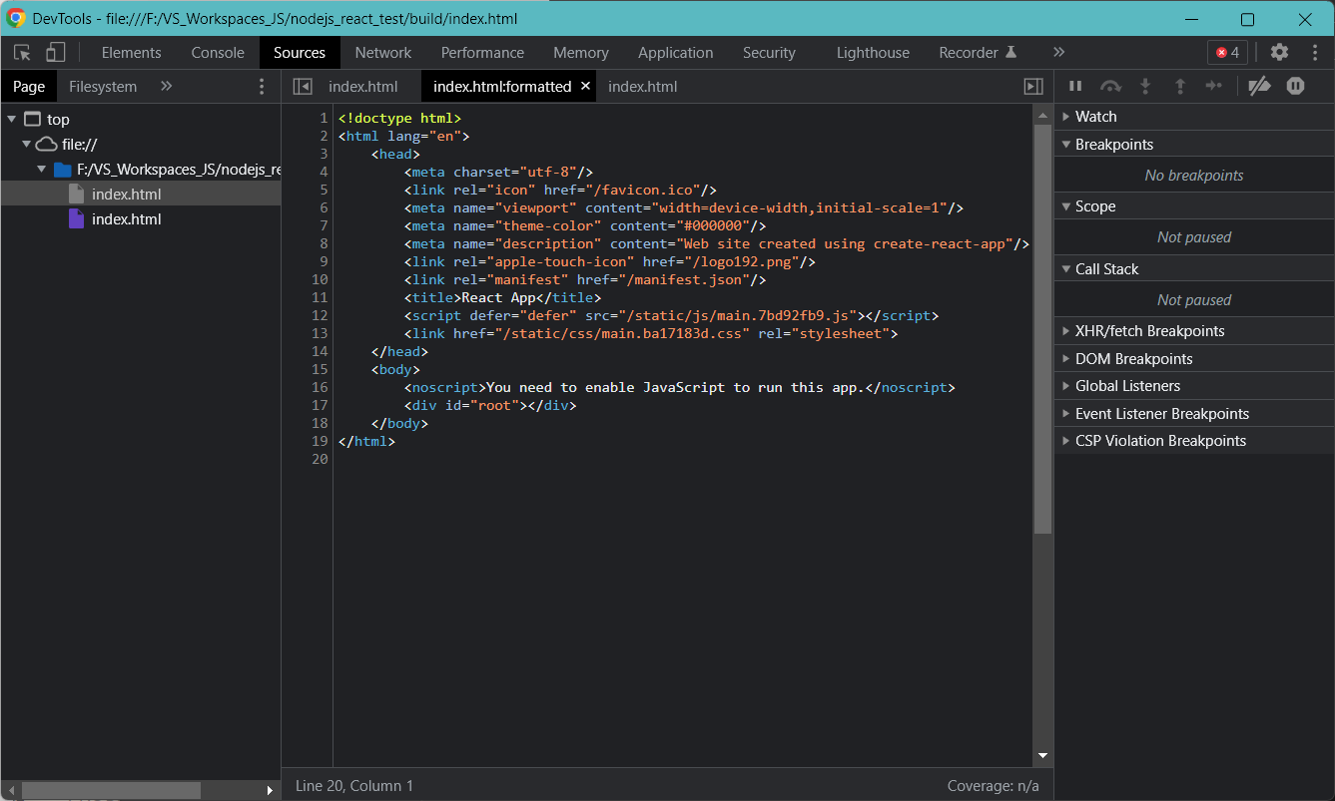The image size is (1335, 801).
Task: Open the first index.html editor tab
Action: (x=363, y=87)
